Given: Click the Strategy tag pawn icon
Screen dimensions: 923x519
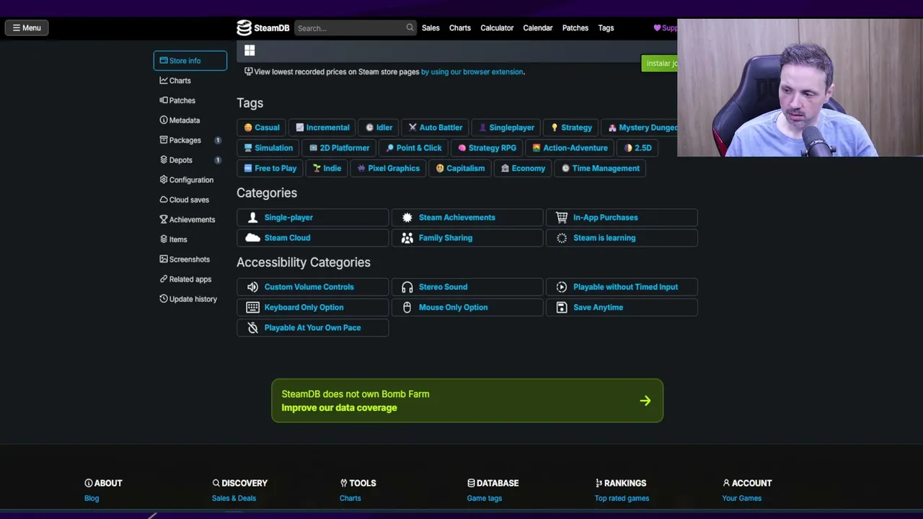Looking at the screenshot, I should [555, 128].
